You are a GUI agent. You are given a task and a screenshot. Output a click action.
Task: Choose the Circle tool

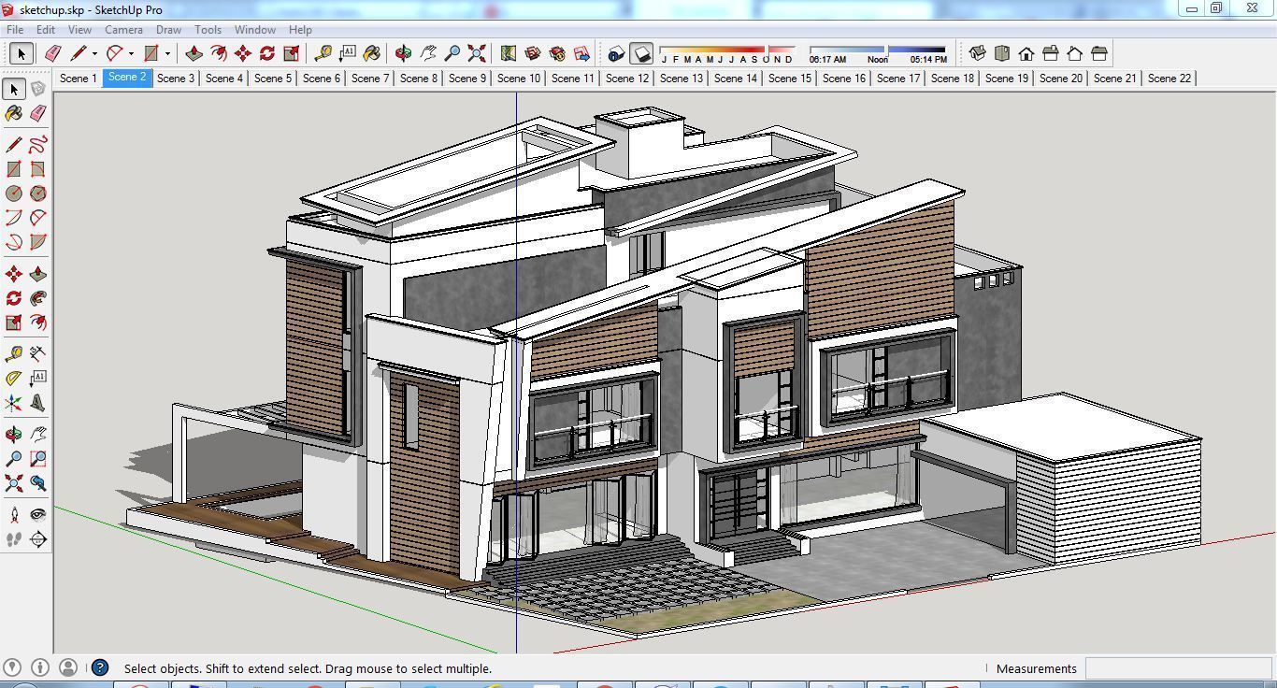13,193
